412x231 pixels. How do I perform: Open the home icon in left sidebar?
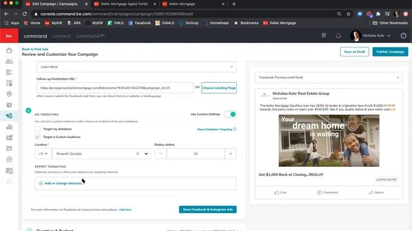tap(9, 50)
